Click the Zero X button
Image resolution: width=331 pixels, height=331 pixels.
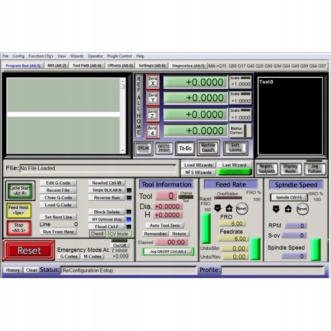(153, 81)
